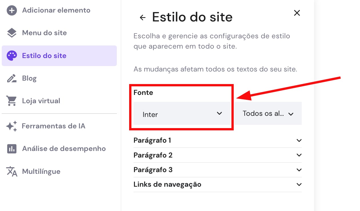Open Loja virtual via the shopping cart icon

coord(11,101)
